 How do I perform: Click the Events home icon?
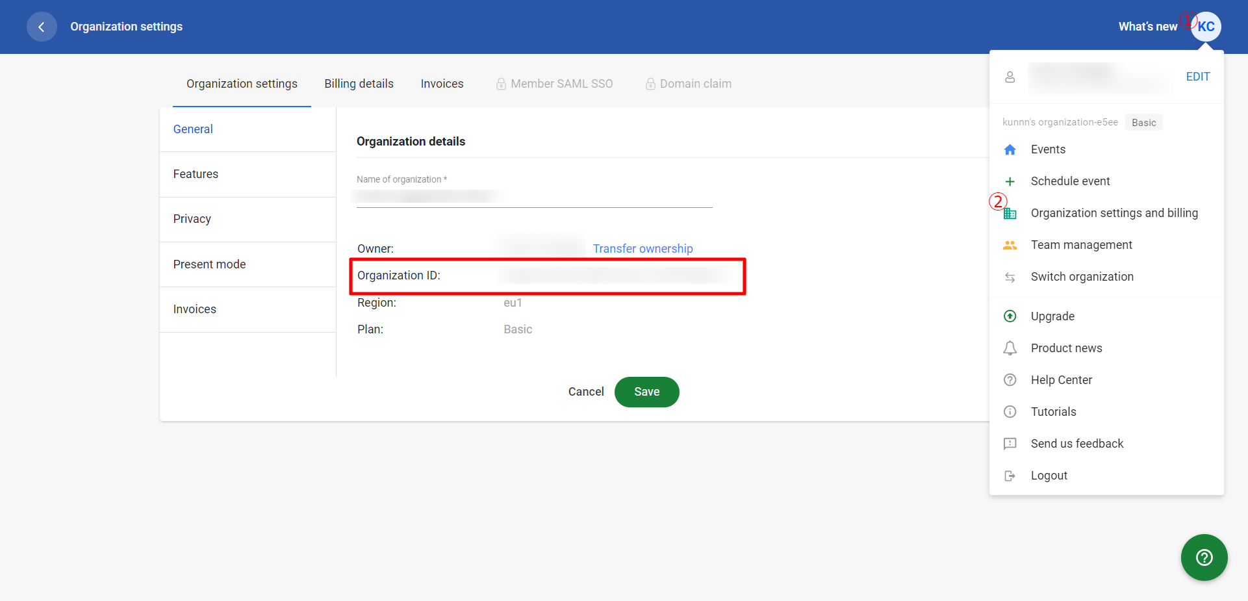1010,149
